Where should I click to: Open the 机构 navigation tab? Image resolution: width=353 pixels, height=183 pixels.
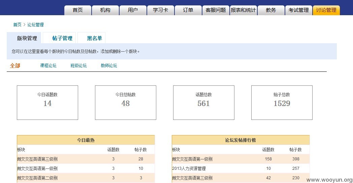tap(105, 10)
